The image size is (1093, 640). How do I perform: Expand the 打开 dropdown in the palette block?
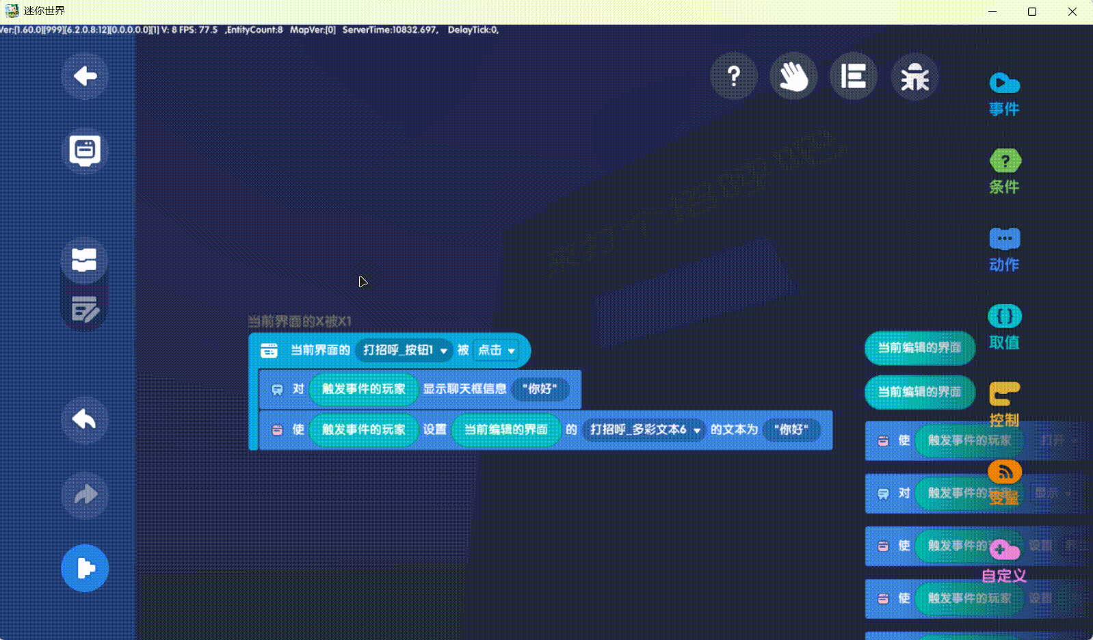[x=1058, y=440]
